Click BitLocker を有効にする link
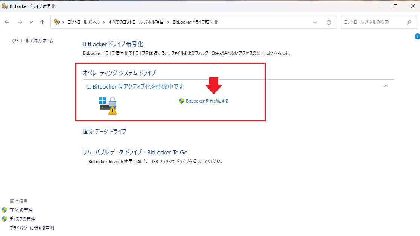 [207, 101]
